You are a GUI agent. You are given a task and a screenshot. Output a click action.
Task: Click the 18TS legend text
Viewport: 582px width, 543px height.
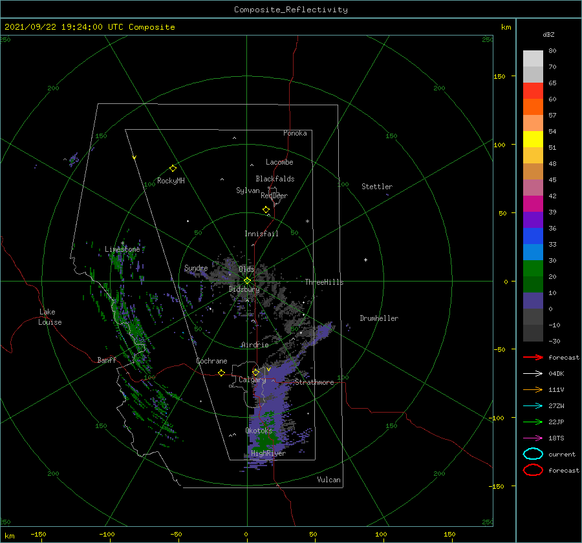click(x=556, y=438)
